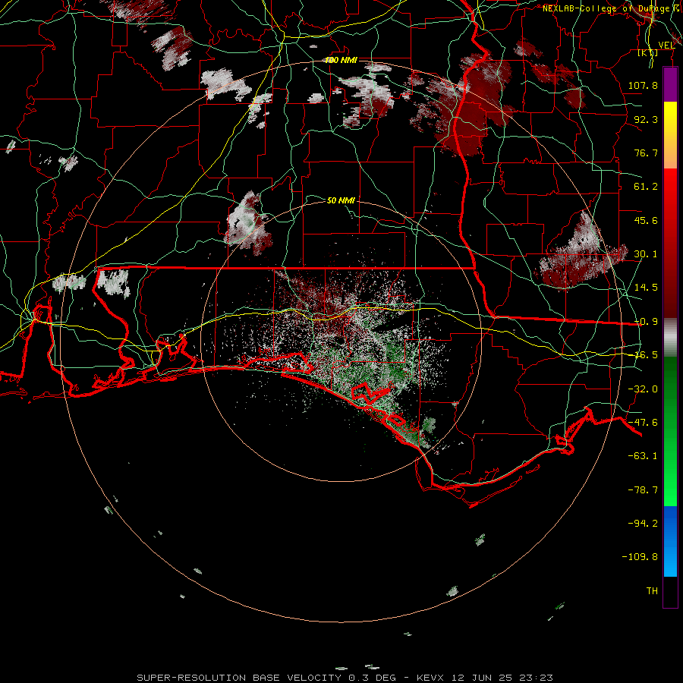Click the KEVX station ID in caption
683x683 pixels.
tap(430, 678)
